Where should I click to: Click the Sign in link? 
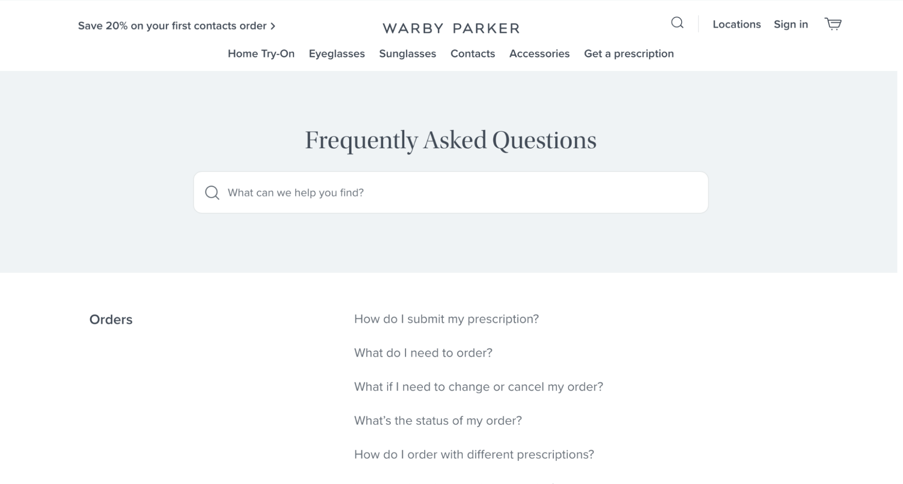click(x=790, y=24)
